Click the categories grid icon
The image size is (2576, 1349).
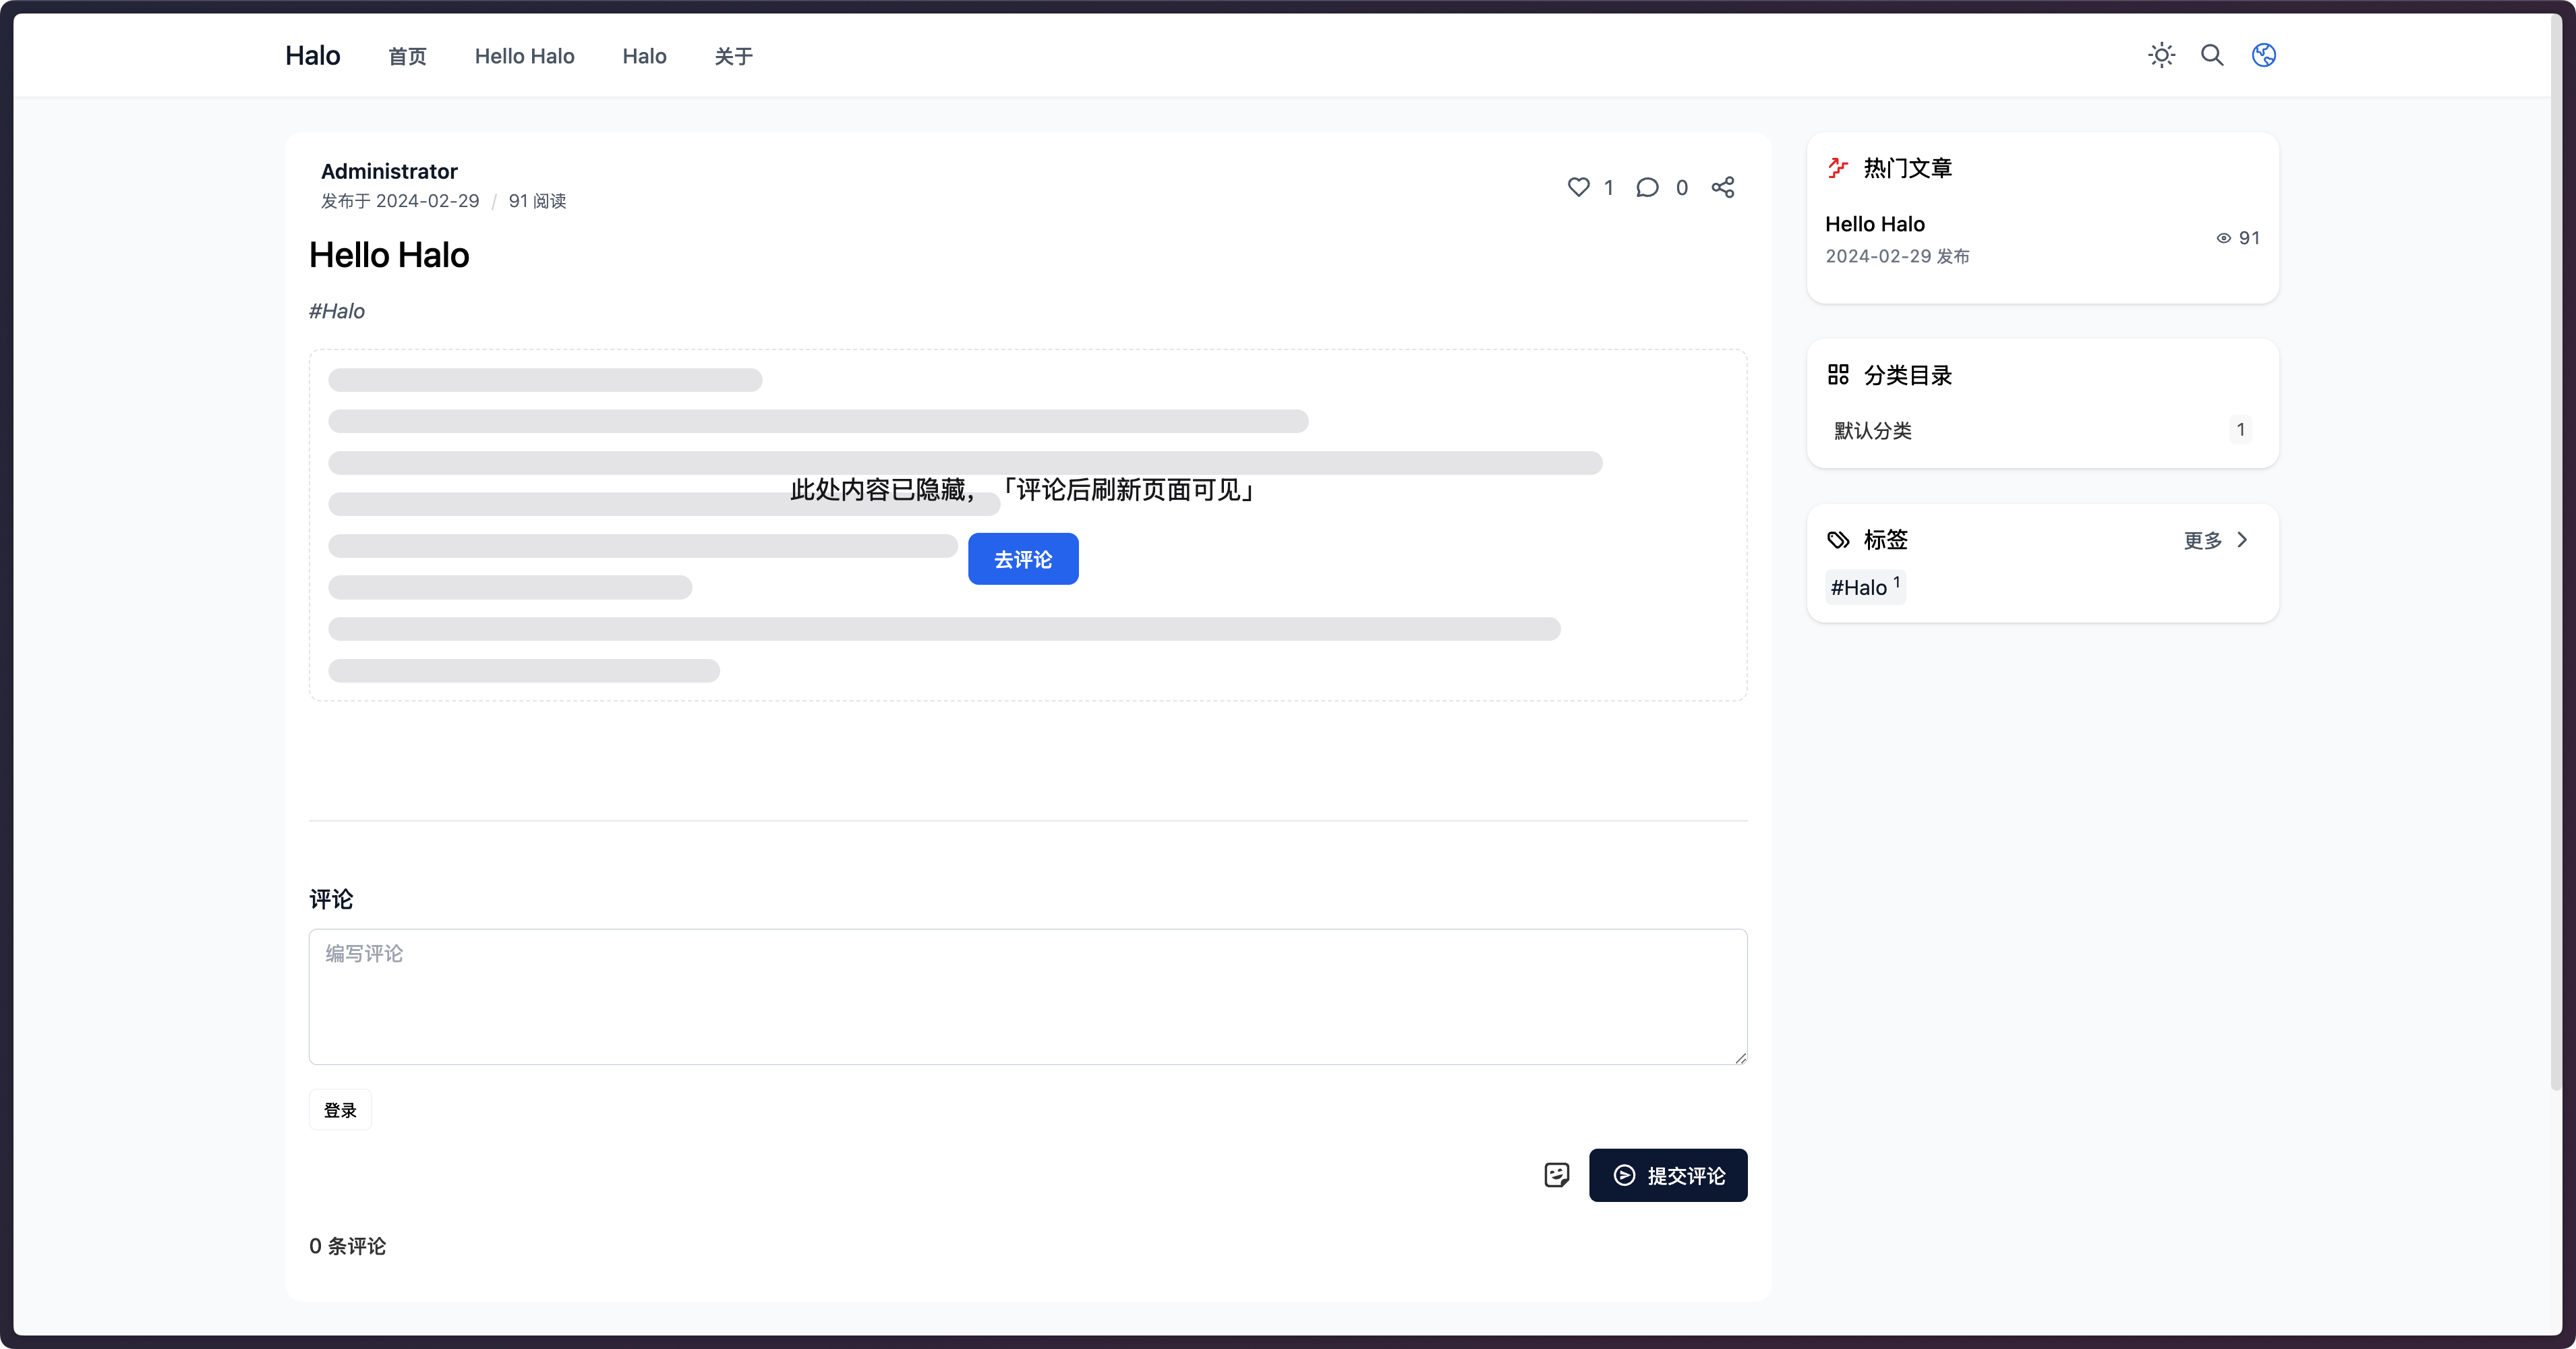[x=1838, y=375]
